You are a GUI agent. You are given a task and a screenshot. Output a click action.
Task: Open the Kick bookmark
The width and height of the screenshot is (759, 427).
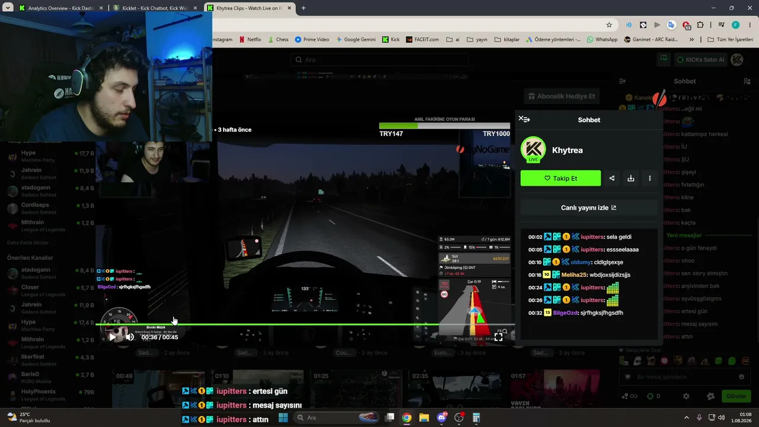391,40
